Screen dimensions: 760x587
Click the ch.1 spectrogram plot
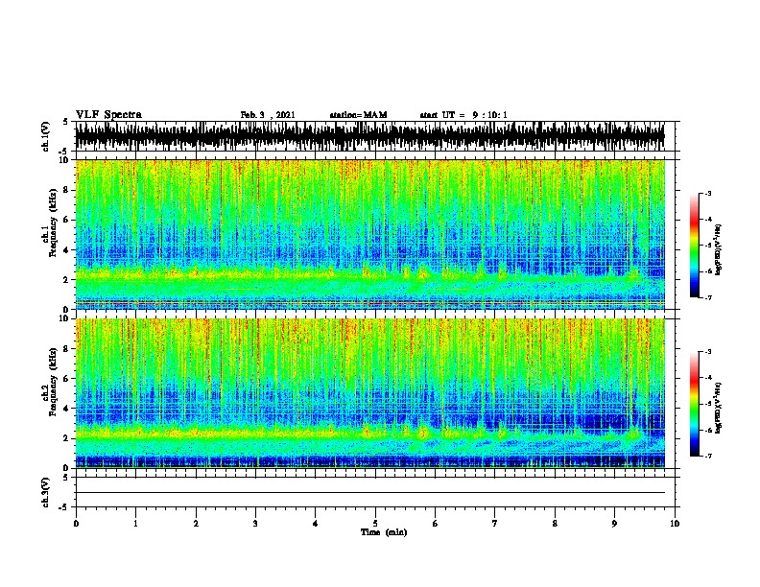(370, 234)
